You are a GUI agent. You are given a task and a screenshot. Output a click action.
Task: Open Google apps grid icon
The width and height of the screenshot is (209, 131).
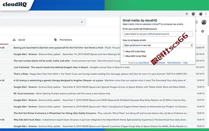[x=197, y=22]
